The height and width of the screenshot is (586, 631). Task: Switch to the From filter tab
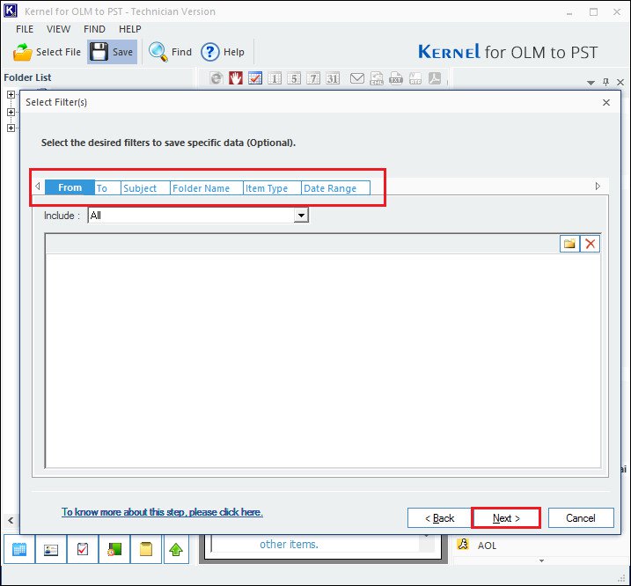70,187
